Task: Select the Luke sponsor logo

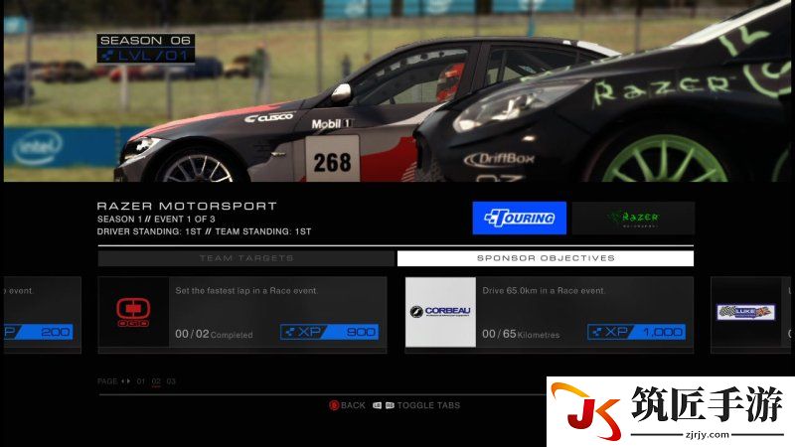Action: coord(746,312)
